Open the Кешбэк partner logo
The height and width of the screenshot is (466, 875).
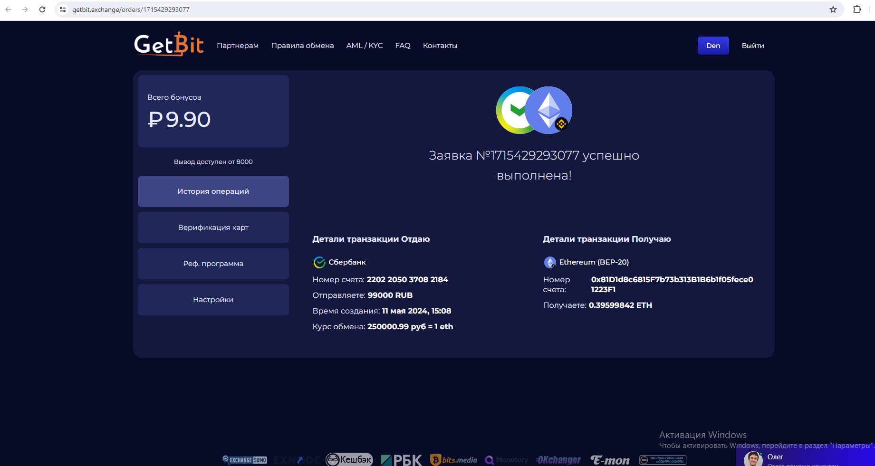click(349, 459)
